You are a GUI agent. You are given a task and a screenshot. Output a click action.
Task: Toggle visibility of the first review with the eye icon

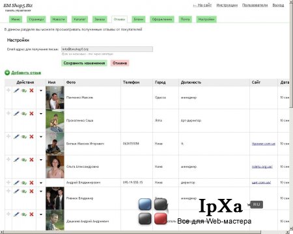pyautogui.click(x=24, y=91)
